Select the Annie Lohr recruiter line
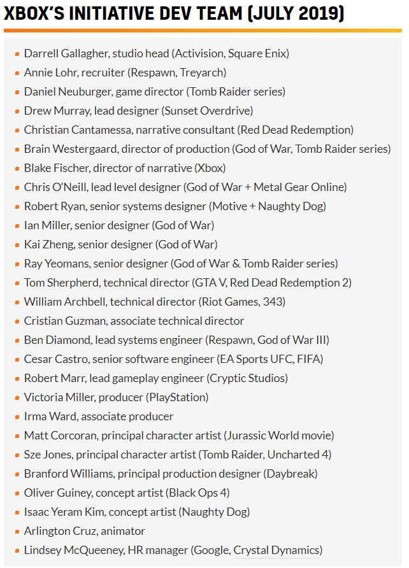Image resolution: width=409 pixels, height=568 pixels. click(x=125, y=73)
